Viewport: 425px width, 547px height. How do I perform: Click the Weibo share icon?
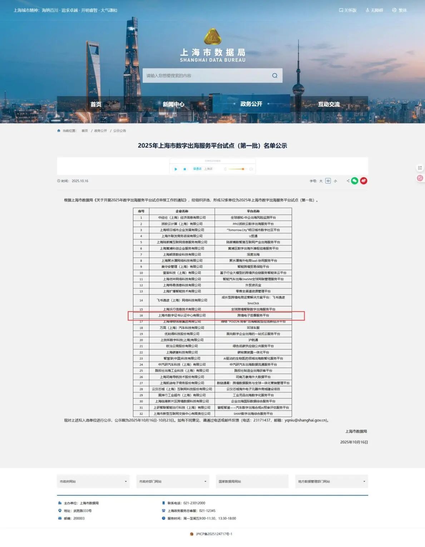tap(363, 181)
